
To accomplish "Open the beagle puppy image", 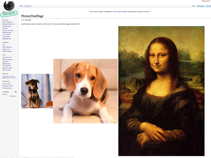I will tap(85, 91).
